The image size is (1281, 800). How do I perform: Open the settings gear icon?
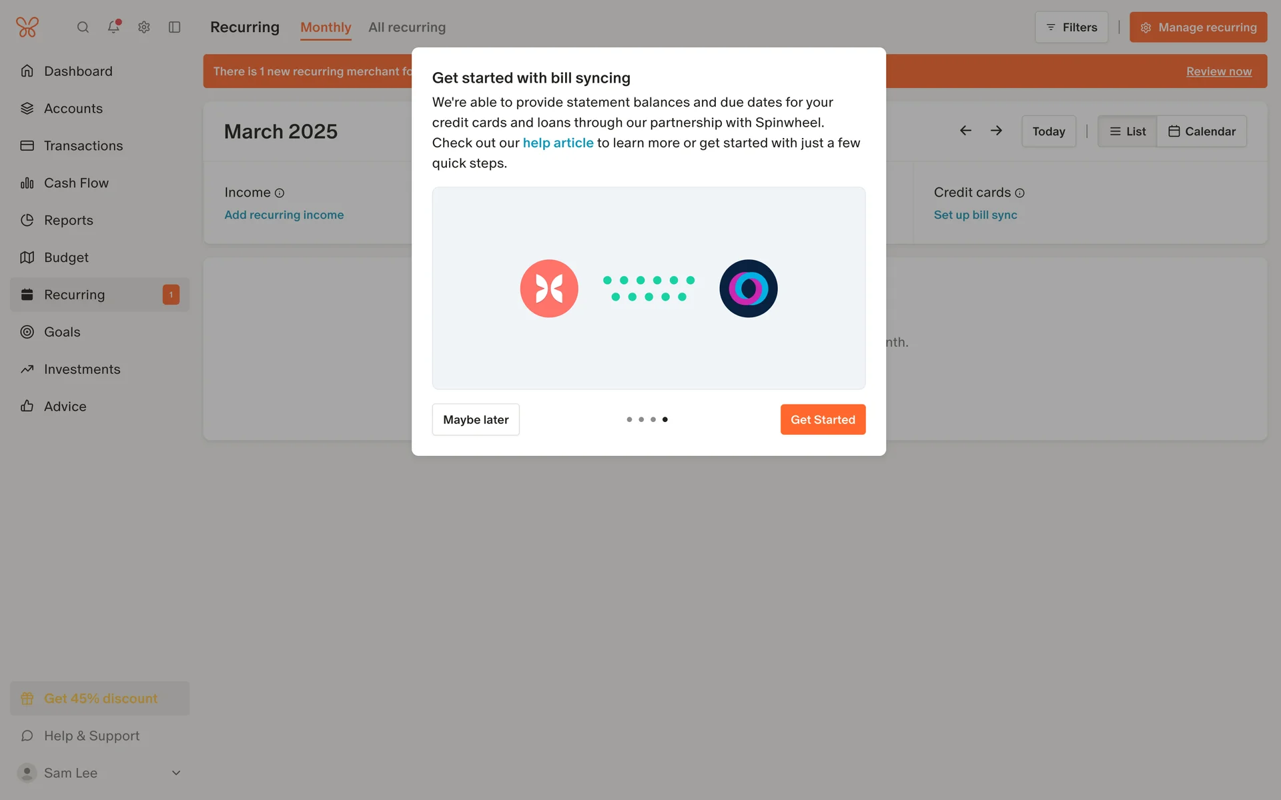coord(144,27)
